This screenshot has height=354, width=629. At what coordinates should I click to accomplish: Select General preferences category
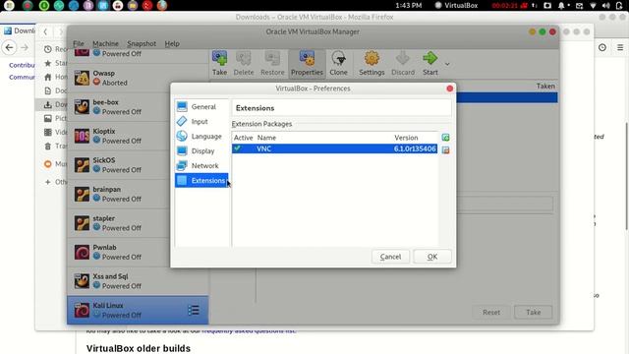[x=201, y=107]
